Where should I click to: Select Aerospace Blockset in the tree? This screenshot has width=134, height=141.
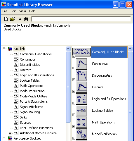click(x=27, y=138)
